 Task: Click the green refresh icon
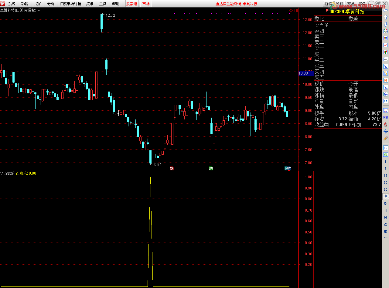point(386,155)
